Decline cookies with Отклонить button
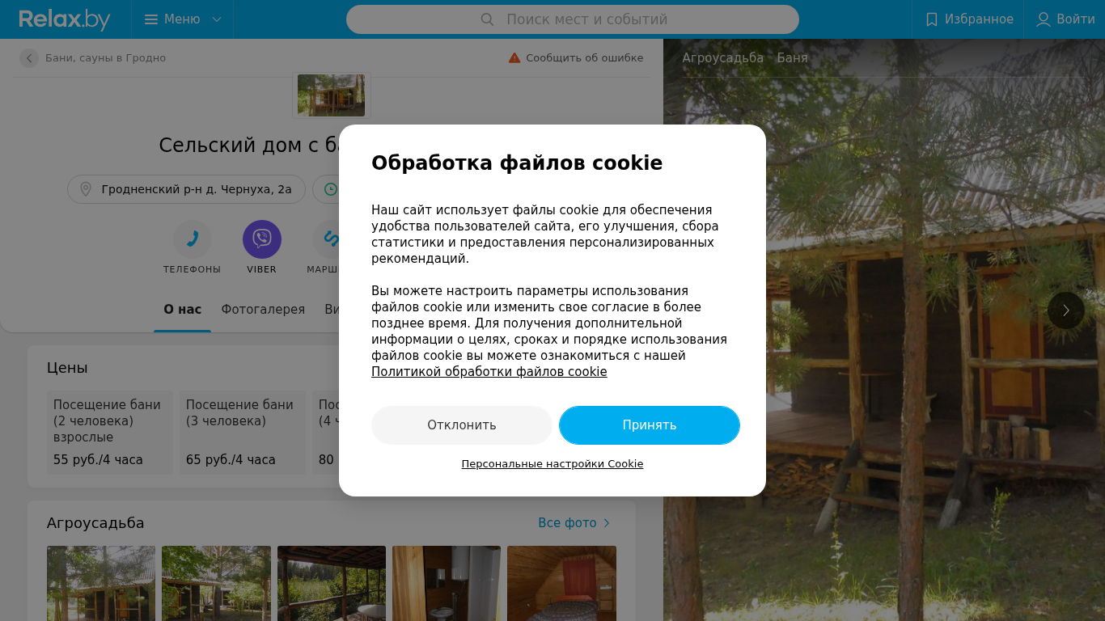This screenshot has height=621, width=1105. coord(462,425)
